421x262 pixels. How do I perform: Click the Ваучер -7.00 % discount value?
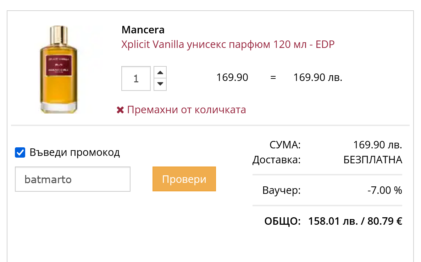click(x=385, y=190)
